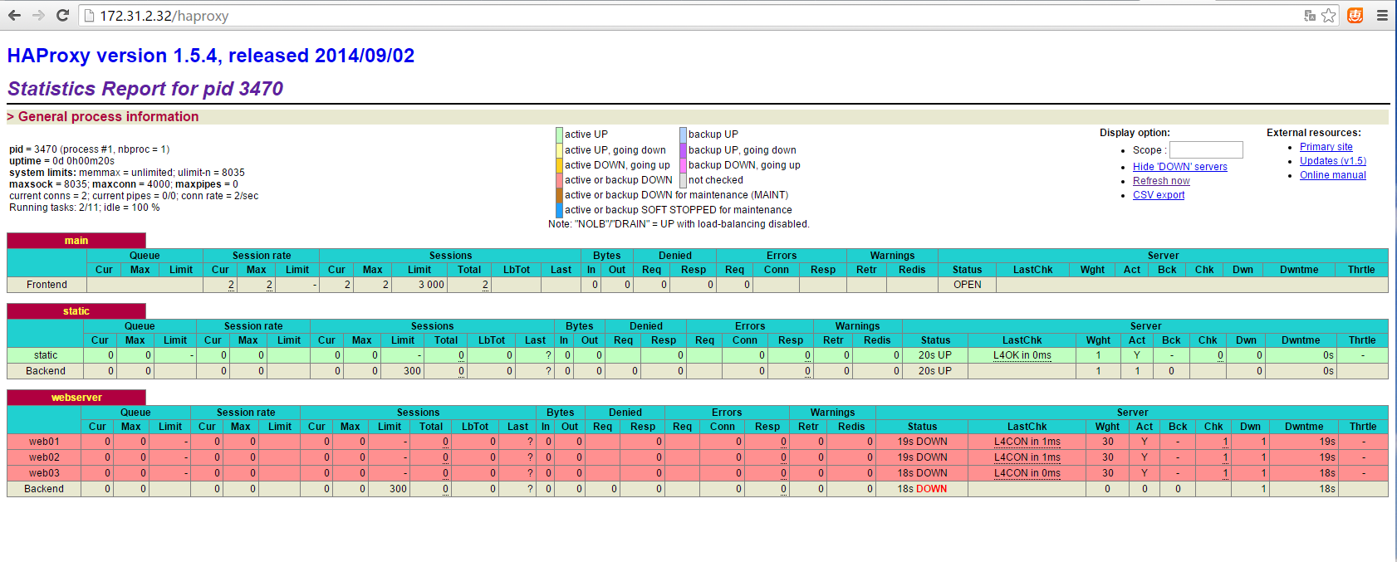Select the 'main' proxy section title
This screenshot has height=562, width=1397.
76,241
